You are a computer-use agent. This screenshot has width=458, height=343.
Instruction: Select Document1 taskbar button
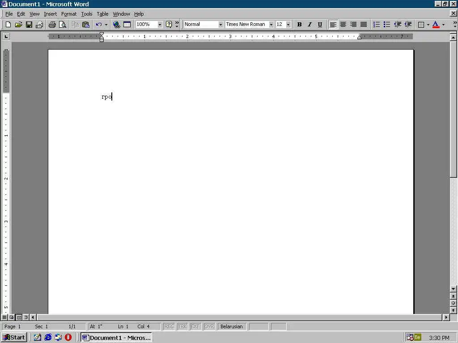point(116,338)
